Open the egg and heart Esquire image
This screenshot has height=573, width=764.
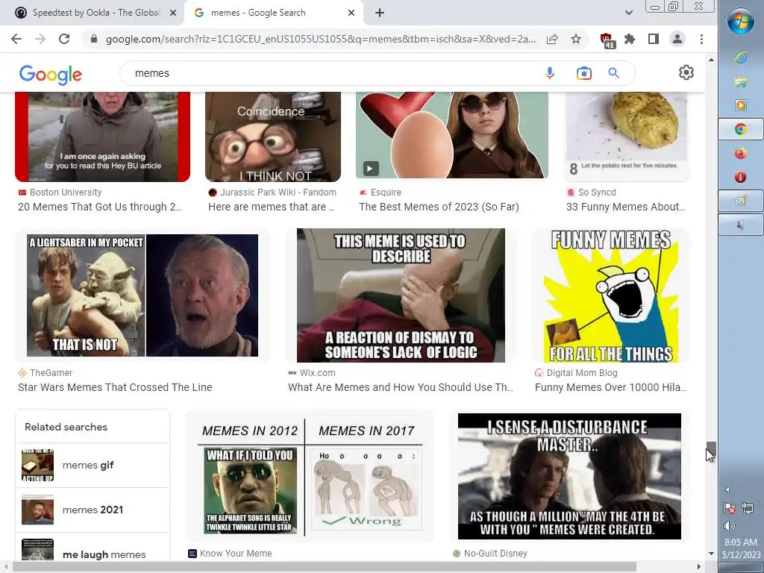point(451,135)
